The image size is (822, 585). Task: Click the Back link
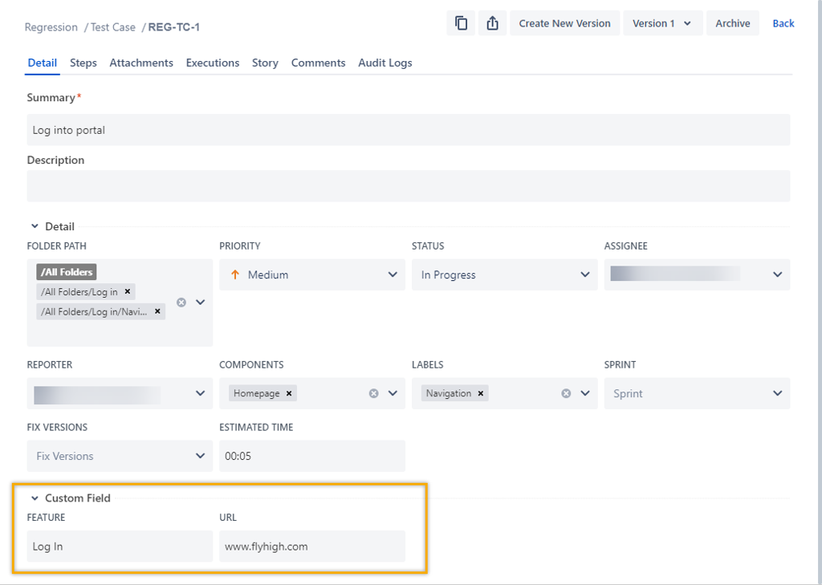point(783,23)
